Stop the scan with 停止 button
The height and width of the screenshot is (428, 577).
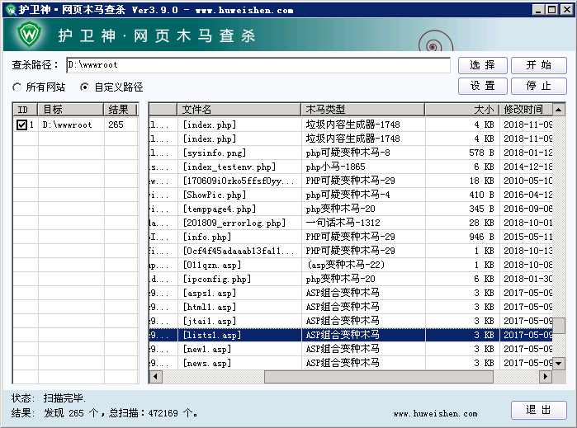[539, 86]
